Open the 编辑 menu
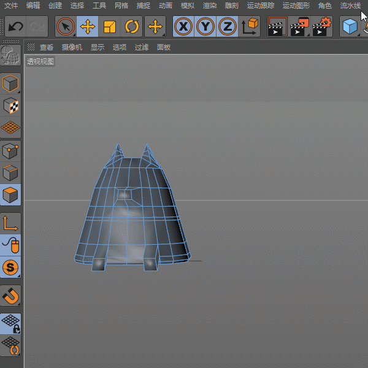Screen dimensions: 368x368 [x=33, y=6]
